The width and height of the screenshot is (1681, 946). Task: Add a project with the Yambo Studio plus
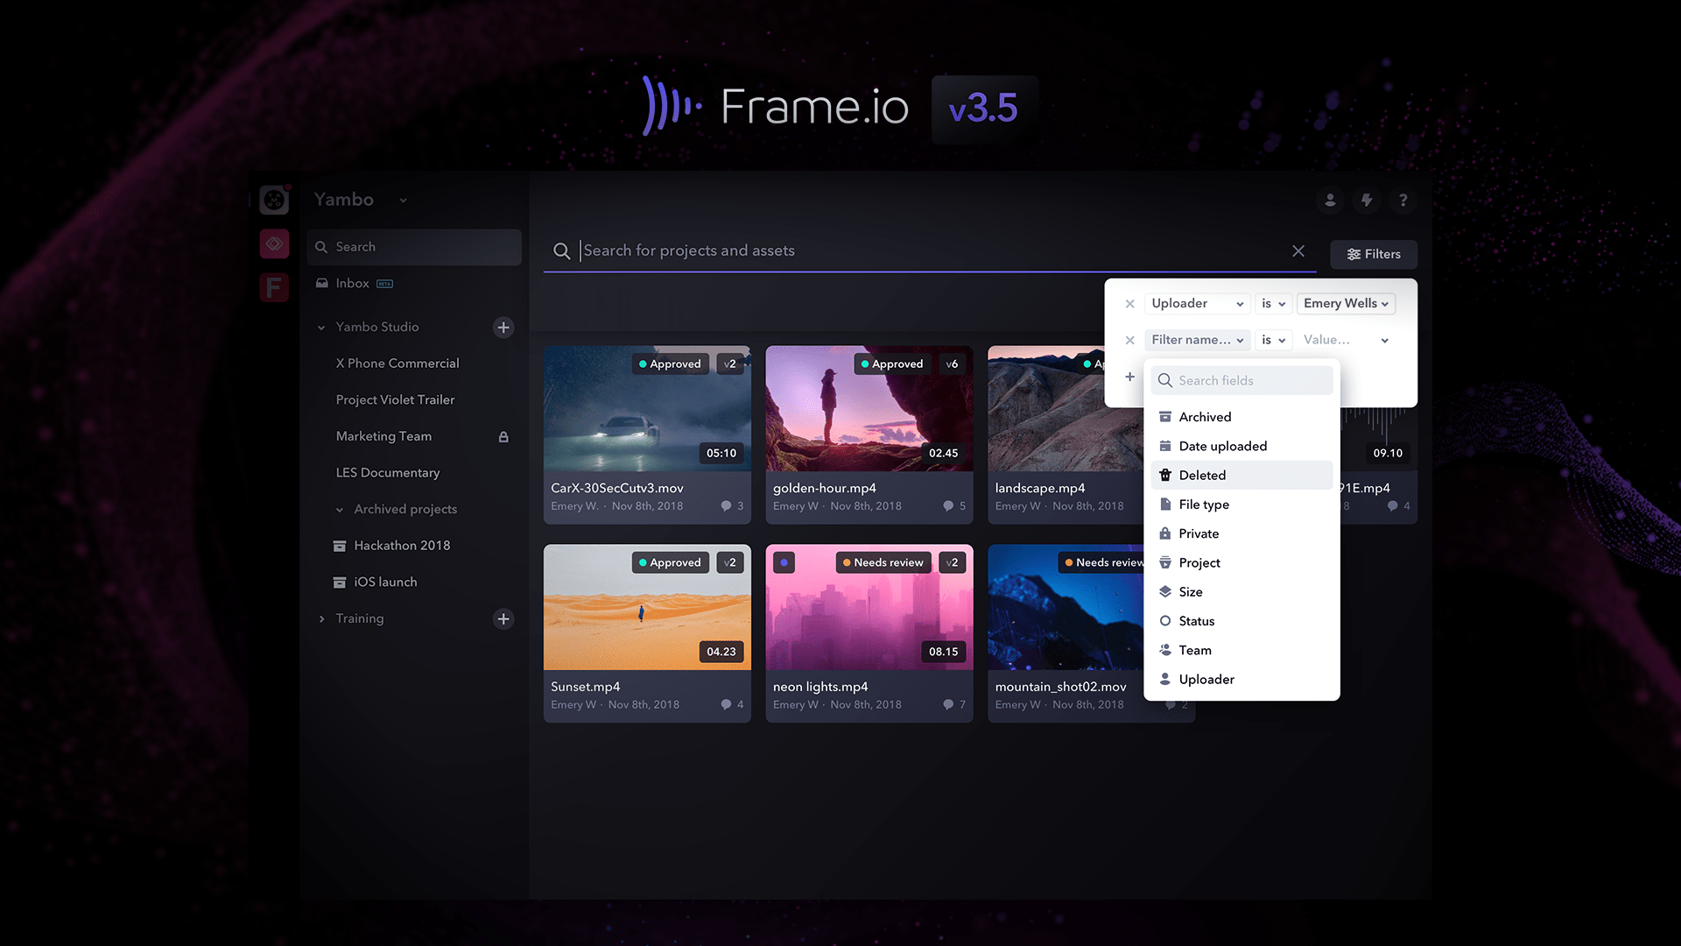(x=503, y=327)
